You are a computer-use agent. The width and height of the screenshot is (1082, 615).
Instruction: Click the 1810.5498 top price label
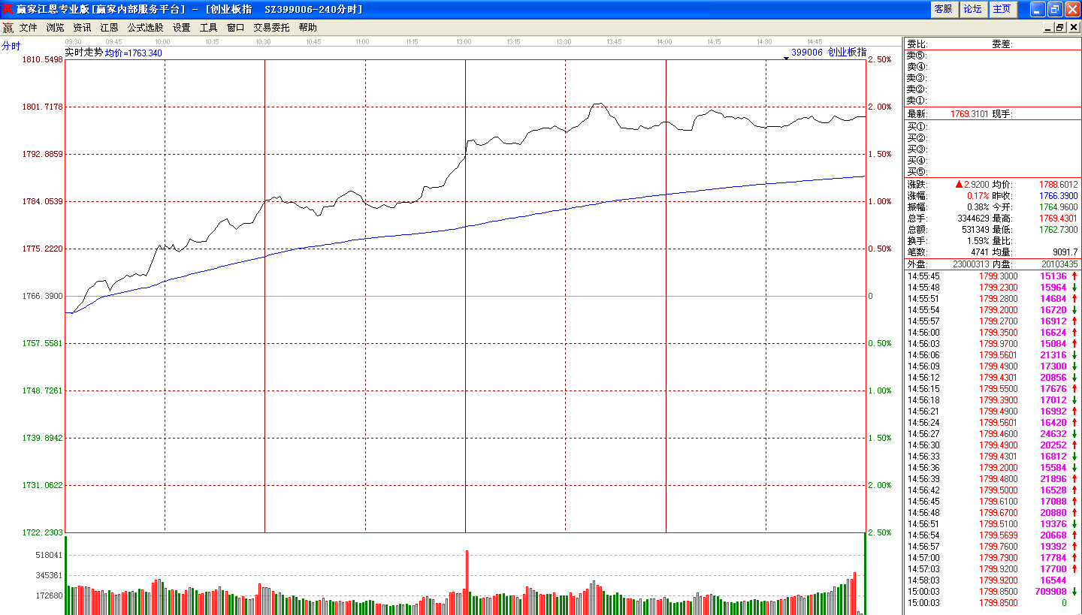(42, 59)
